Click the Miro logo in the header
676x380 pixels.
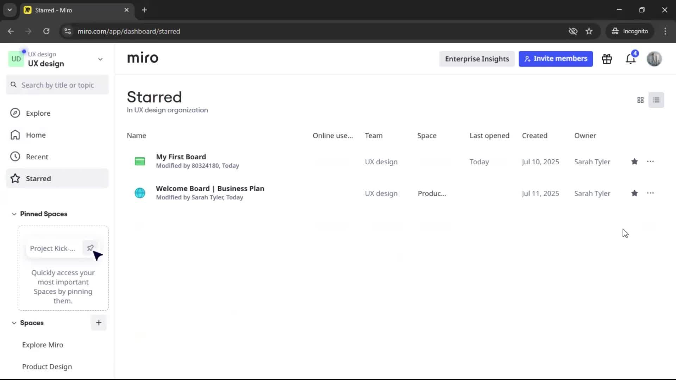click(143, 58)
